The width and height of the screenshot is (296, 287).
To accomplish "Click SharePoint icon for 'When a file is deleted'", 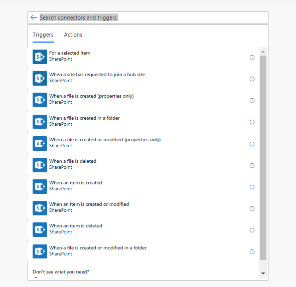I will point(40,165).
